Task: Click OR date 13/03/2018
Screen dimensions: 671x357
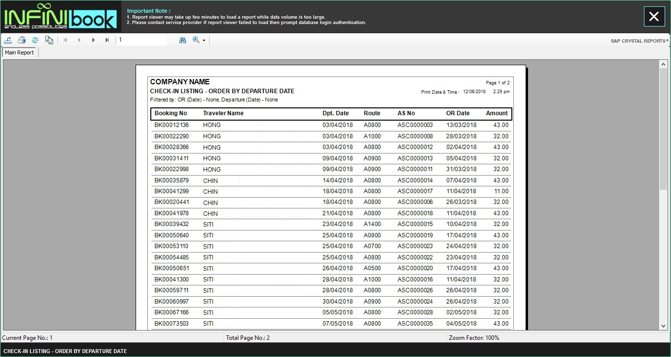Action: point(461,125)
